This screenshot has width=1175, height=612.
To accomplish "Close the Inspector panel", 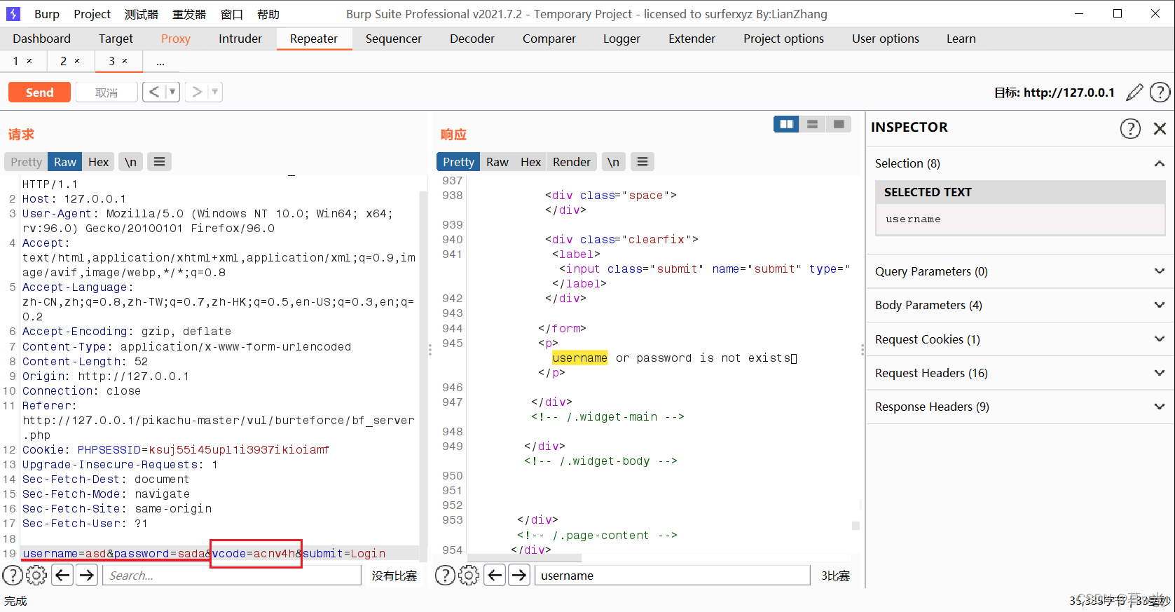I will point(1160,128).
